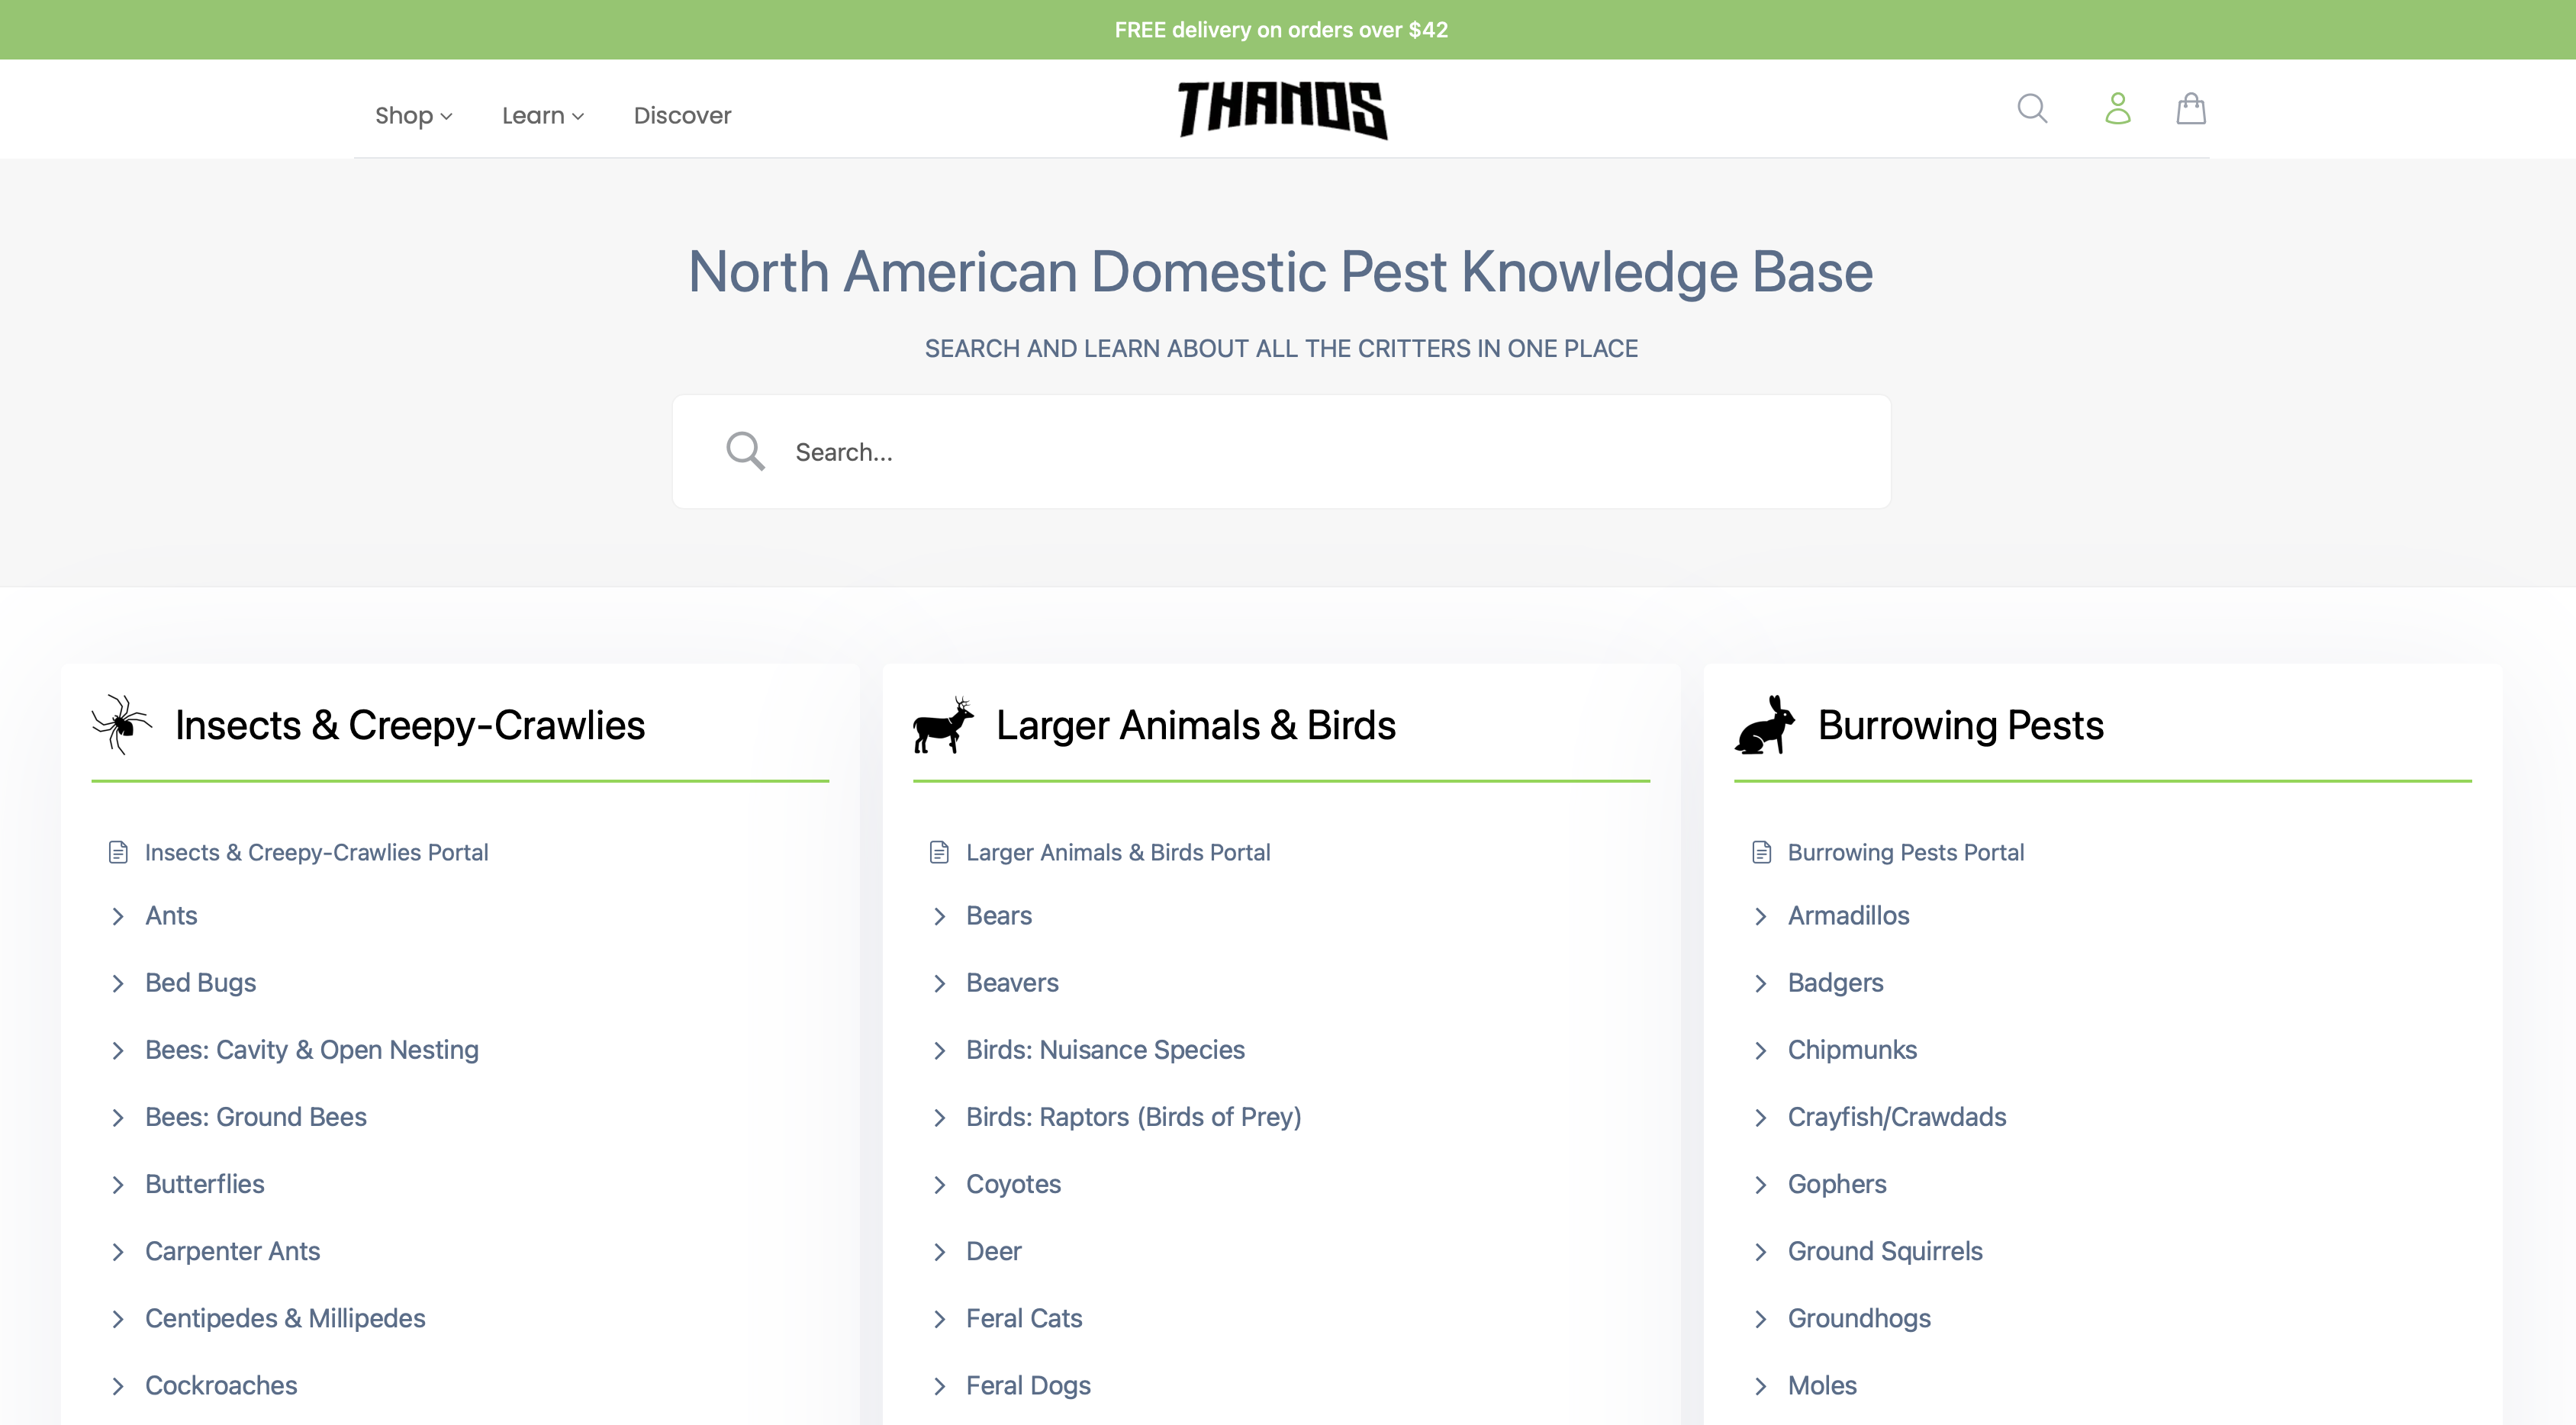The image size is (2576, 1425).
Task: Open Larger Animals & Birds Portal link
Action: (x=1117, y=852)
